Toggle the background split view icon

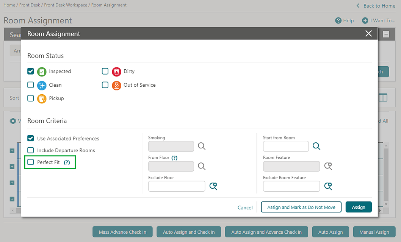(x=383, y=98)
